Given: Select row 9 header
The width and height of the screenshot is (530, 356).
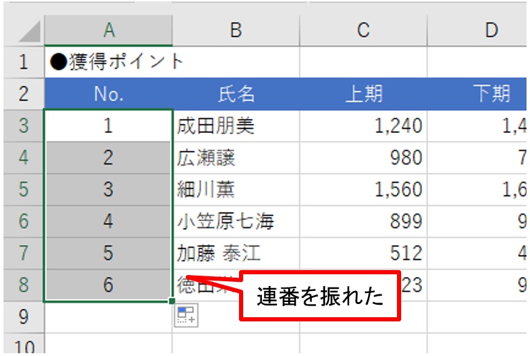Looking at the screenshot, I should [x=24, y=317].
